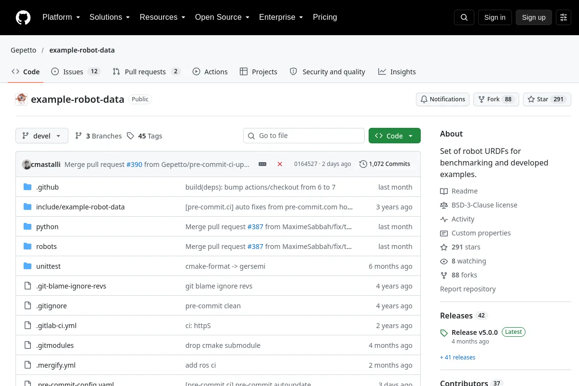Go to the GitHub homepage logo
The height and width of the screenshot is (386, 579).
point(23,17)
